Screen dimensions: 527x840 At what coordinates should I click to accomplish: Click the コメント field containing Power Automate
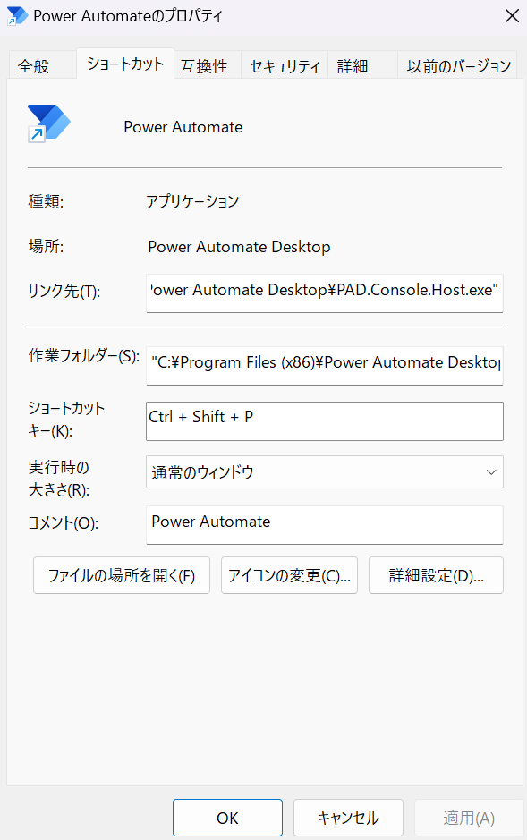click(x=324, y=525)
